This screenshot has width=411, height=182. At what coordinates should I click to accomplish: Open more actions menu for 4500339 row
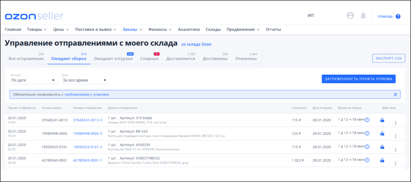(395, 149)
